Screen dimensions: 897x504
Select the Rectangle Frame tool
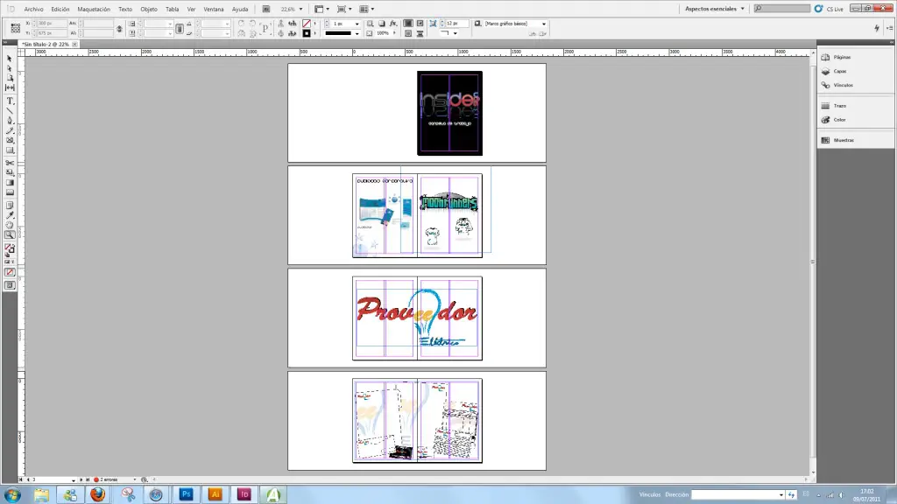pos(10,140)
